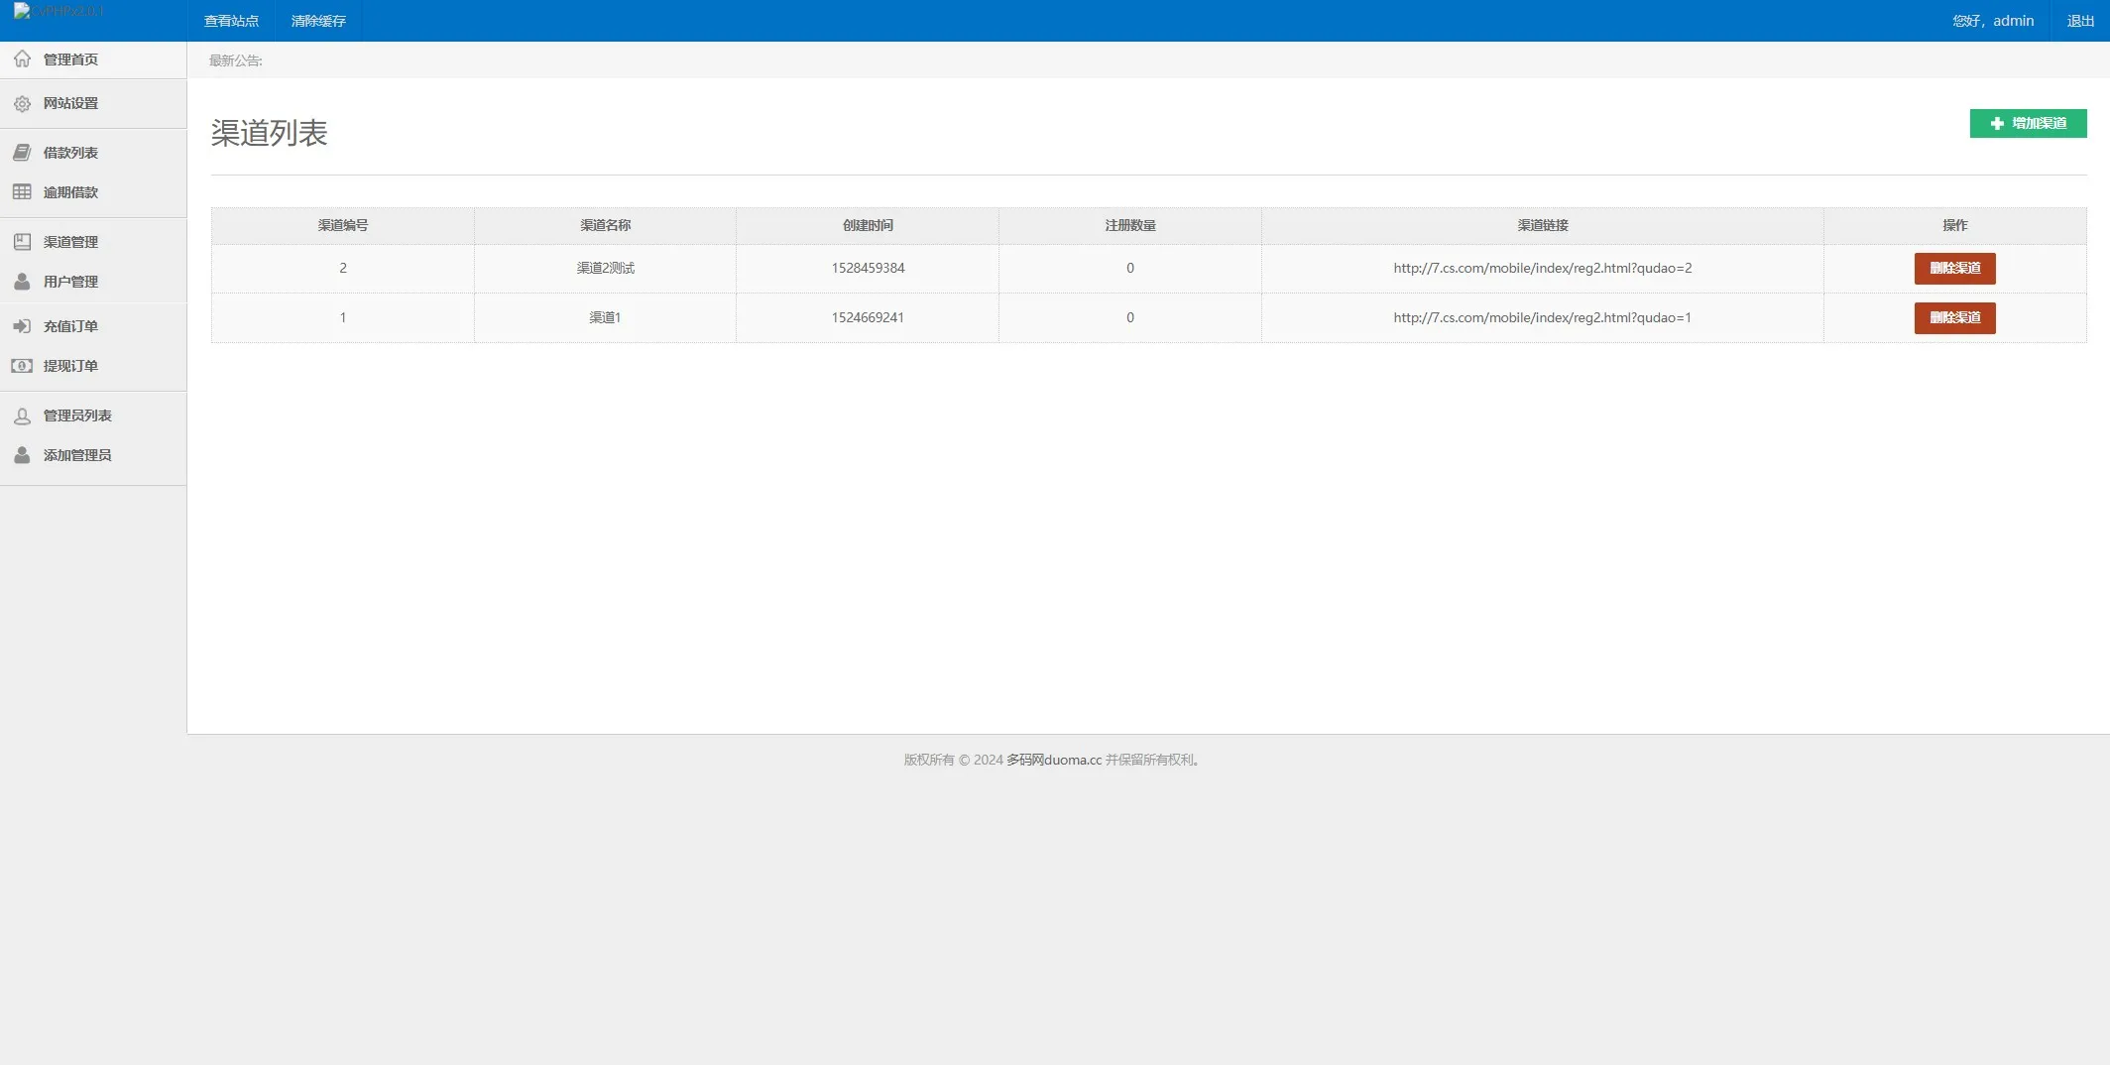Click the home icon beside 管理首页

coord(22,59)
